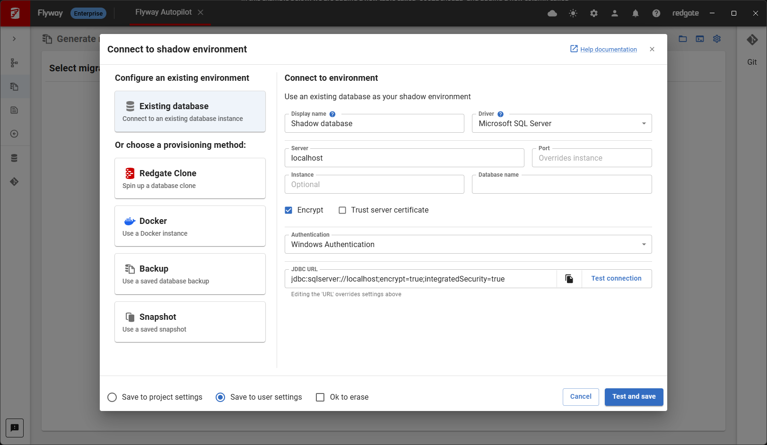The height and width of the screenshot is (445, 767).
Task: Select Save to user settings radio
Action: click(x=220, y=397)
